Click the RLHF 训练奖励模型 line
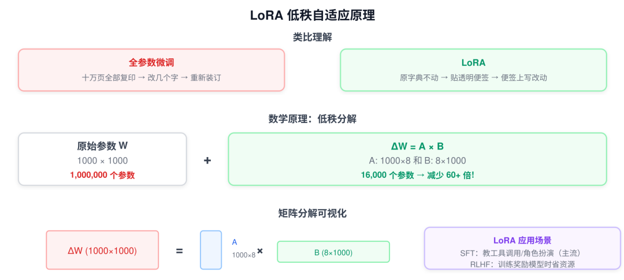Viewport: 624px width, 280px height. coord(522,264)
